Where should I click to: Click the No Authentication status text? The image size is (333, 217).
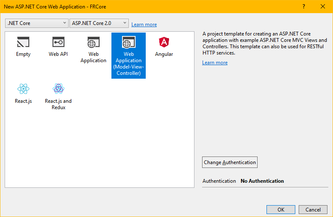click(262, 181)
